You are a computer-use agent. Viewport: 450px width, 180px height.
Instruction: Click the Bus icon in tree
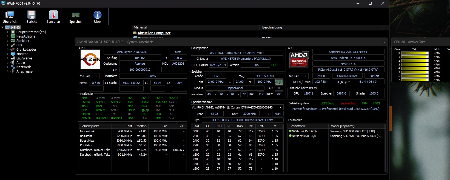point(13,45)
